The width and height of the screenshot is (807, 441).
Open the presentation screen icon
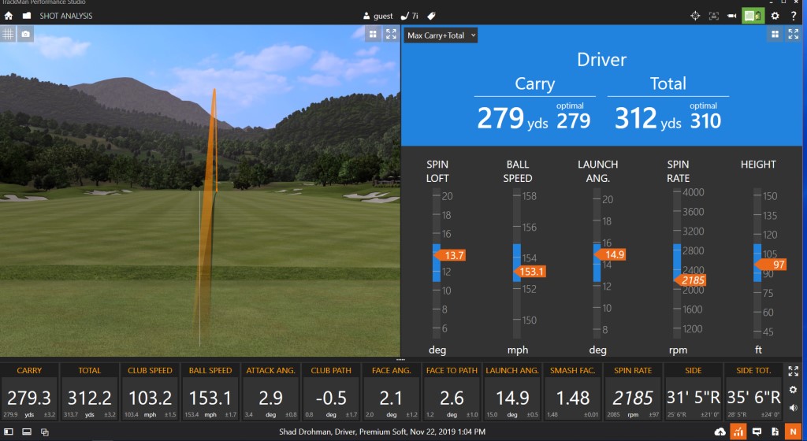(757, 432)
